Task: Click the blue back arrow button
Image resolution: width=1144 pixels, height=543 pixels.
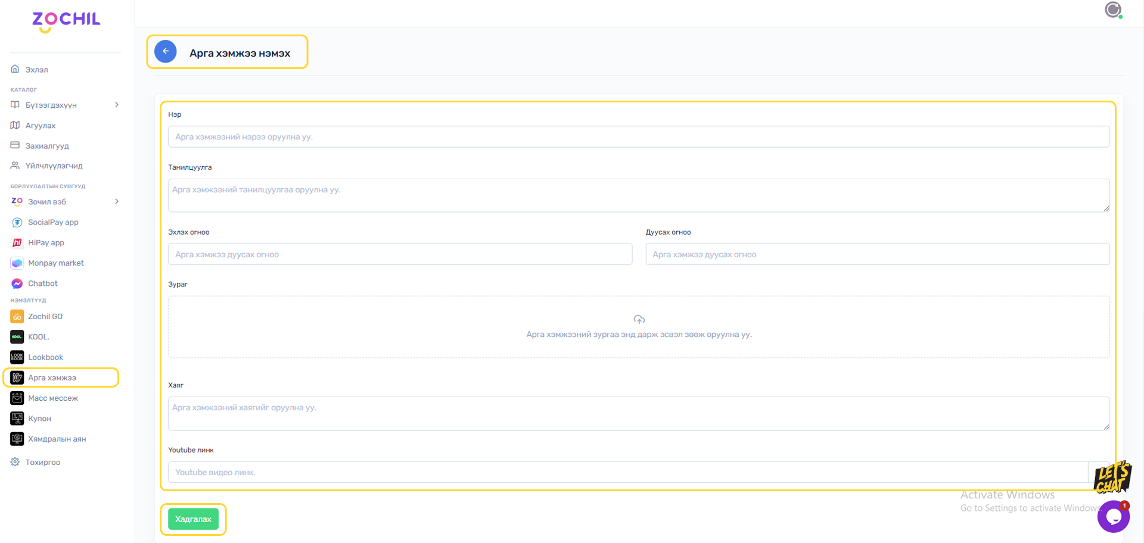Action: (x=166, y=52)
